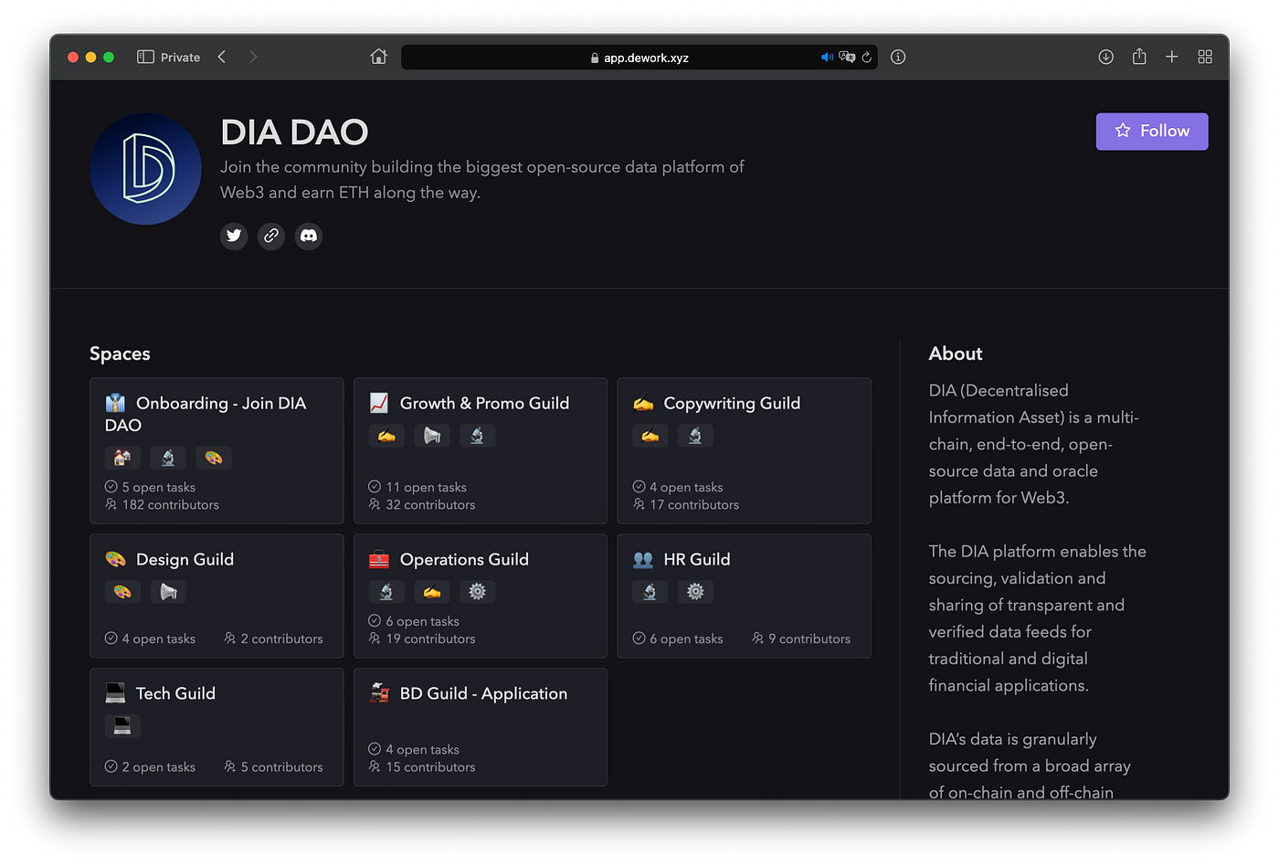The height and width of the screenshot is (866, 1279).
Task: Click the Safari home button
Action: click(378, 57)
